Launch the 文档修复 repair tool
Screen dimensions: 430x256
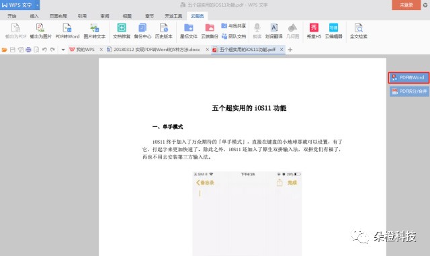click(122, 31)
